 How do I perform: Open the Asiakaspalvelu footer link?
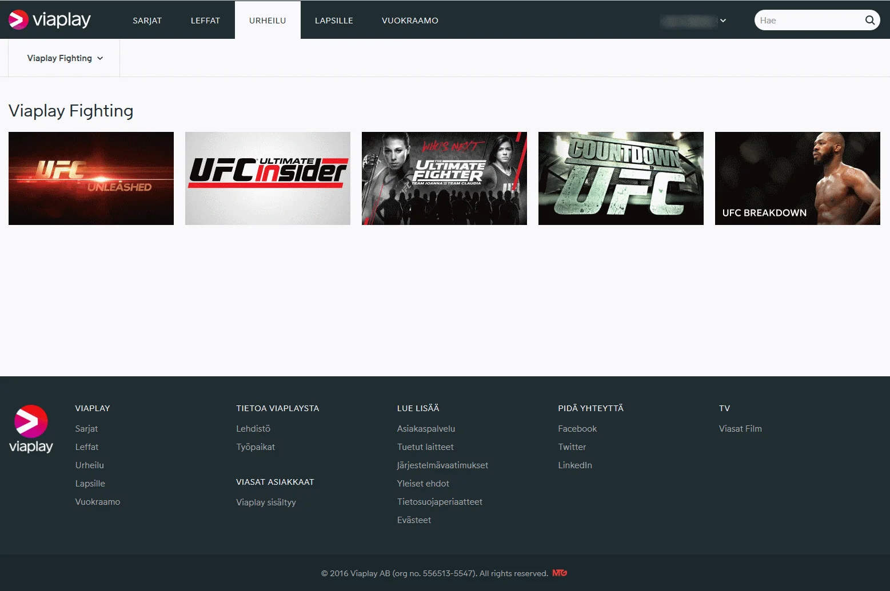click(x=426, y=429)
